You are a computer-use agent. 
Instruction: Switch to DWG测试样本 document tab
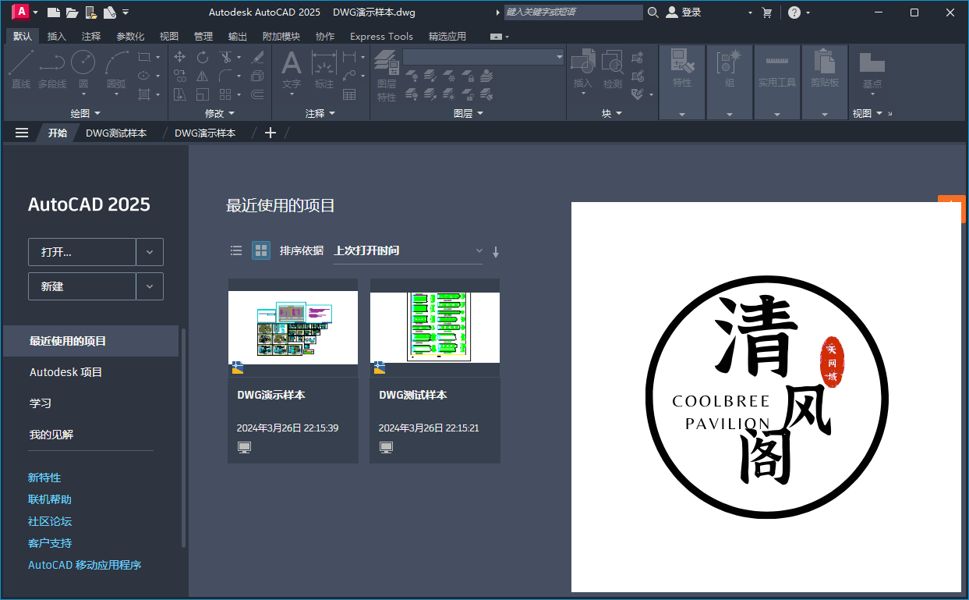tap(116, 133)
